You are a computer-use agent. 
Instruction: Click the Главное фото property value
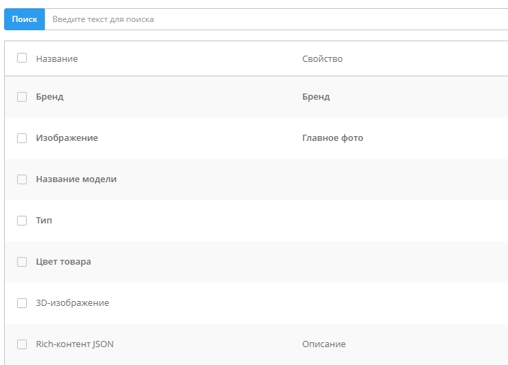click(332, 138)
